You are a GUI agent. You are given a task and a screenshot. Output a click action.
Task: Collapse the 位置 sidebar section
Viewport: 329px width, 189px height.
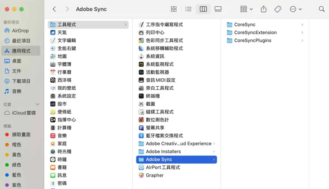[37, 104]
